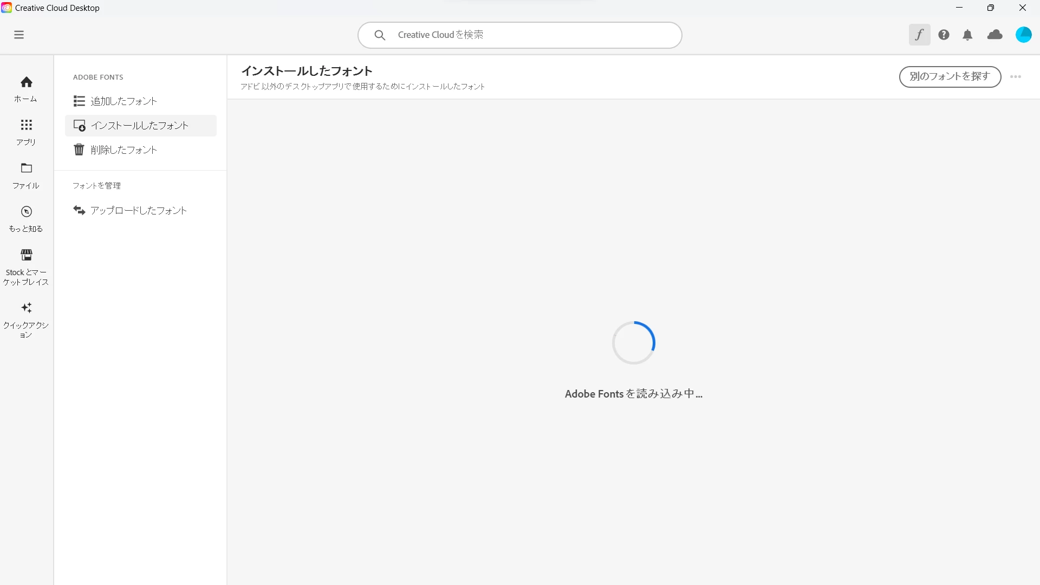
Task: Select インストールしたフォント in the sidebar
Action: [141, 126]
